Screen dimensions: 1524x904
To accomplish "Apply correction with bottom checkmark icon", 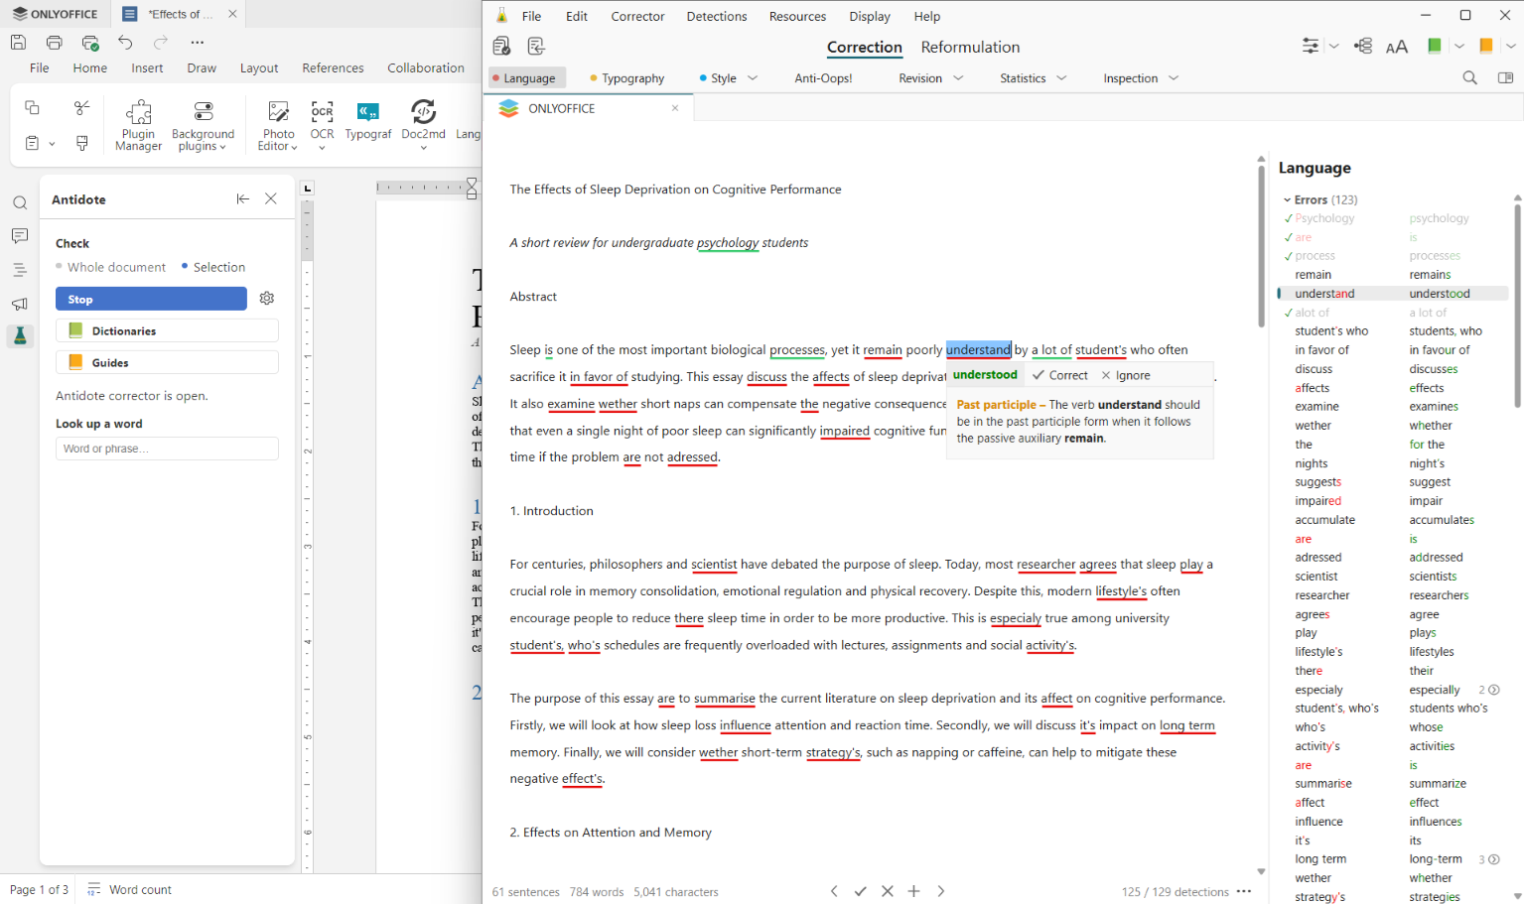I will click(861, 891).
